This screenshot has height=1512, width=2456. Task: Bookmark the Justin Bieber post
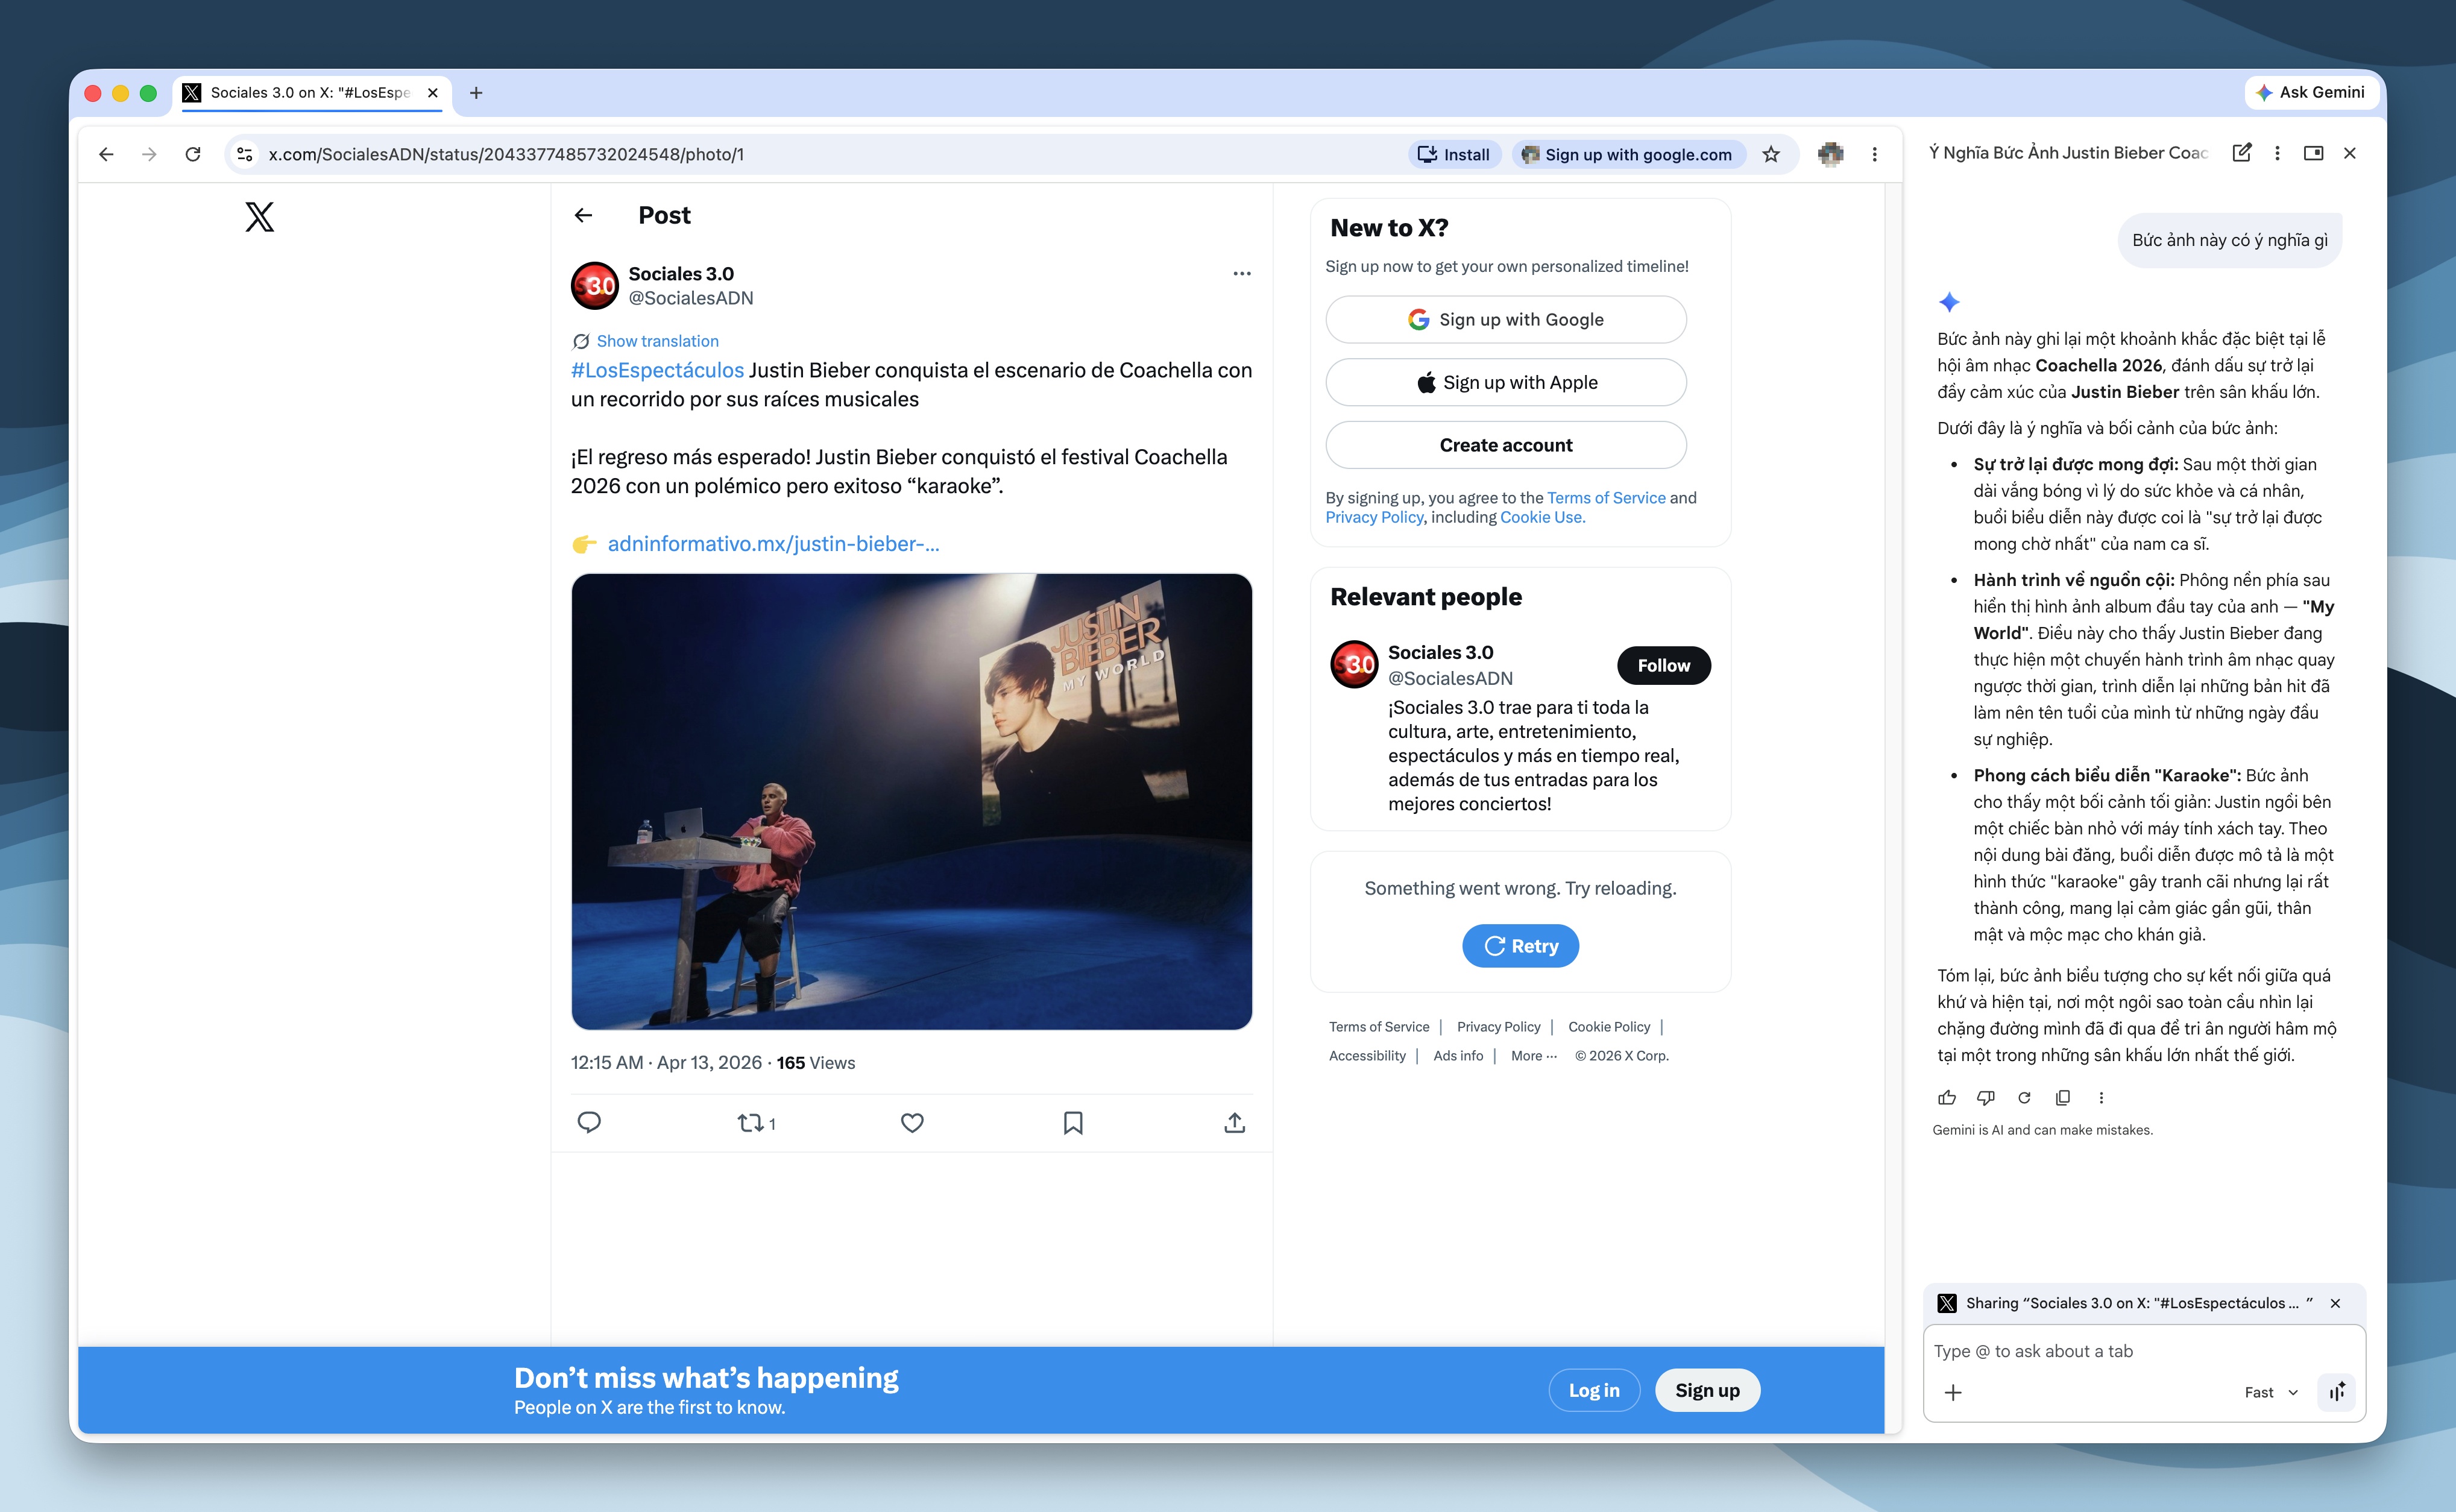click(x=1073, y=1123)
